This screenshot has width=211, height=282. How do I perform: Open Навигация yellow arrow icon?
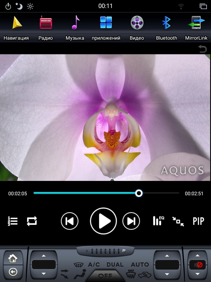pyautogui.click(x=17, y=23)
